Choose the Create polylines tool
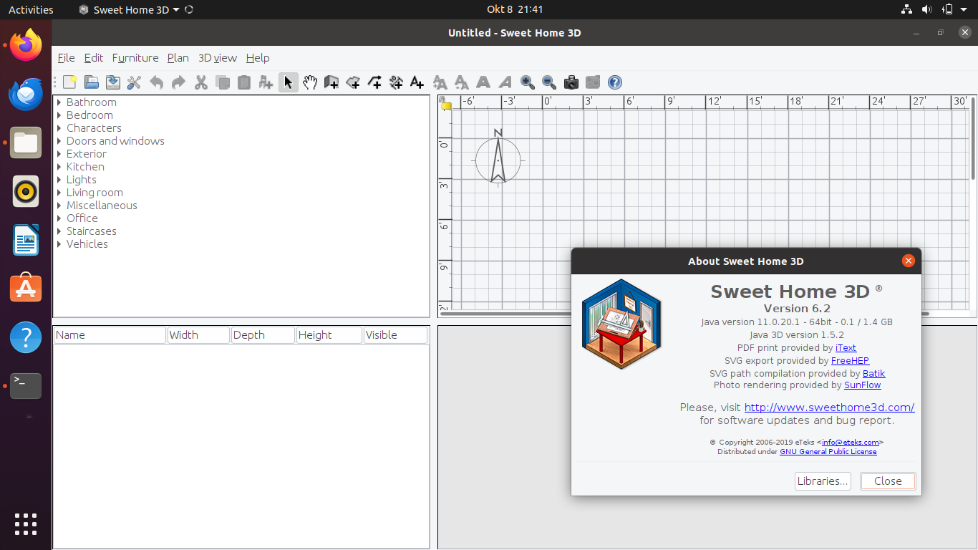Viewport: 978px width, 550px height. [374, 82]
